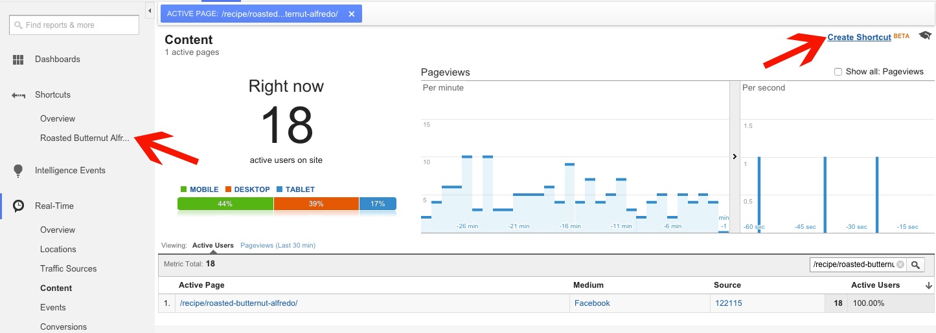Enable the Show all: Pageviews checkbox
Viewport: 936px width, 333px height.
coord(838,72)
